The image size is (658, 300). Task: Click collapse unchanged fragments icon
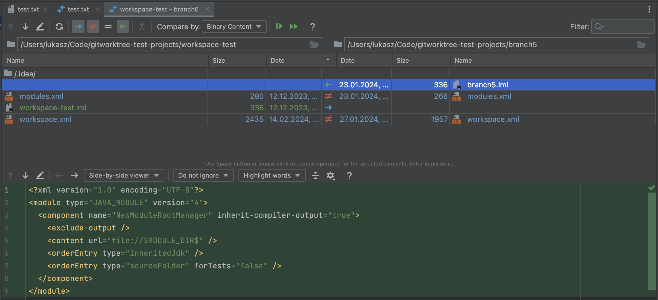[x=315, y=175]
